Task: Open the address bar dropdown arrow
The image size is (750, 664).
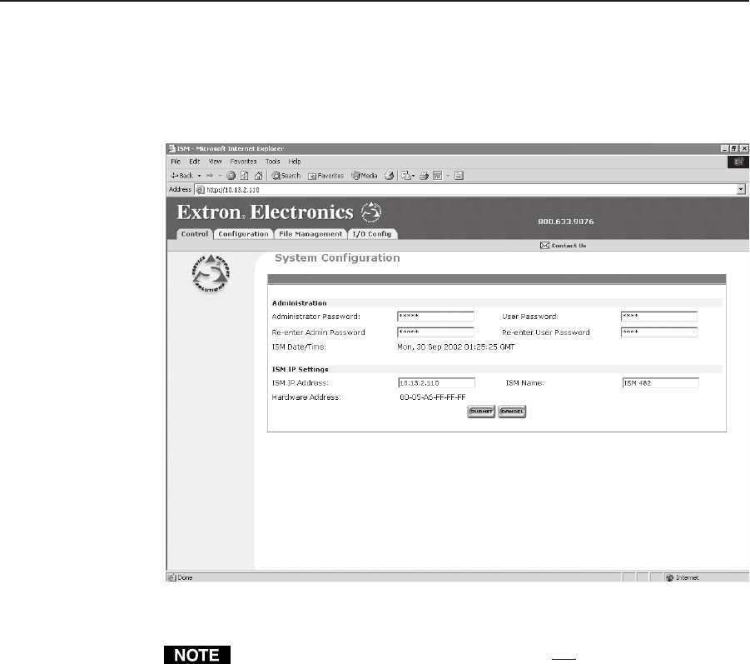Action: pos(741,190)
